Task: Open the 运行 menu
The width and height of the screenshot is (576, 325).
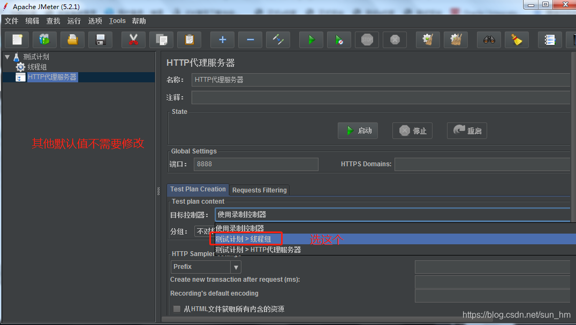Action: 74,21
